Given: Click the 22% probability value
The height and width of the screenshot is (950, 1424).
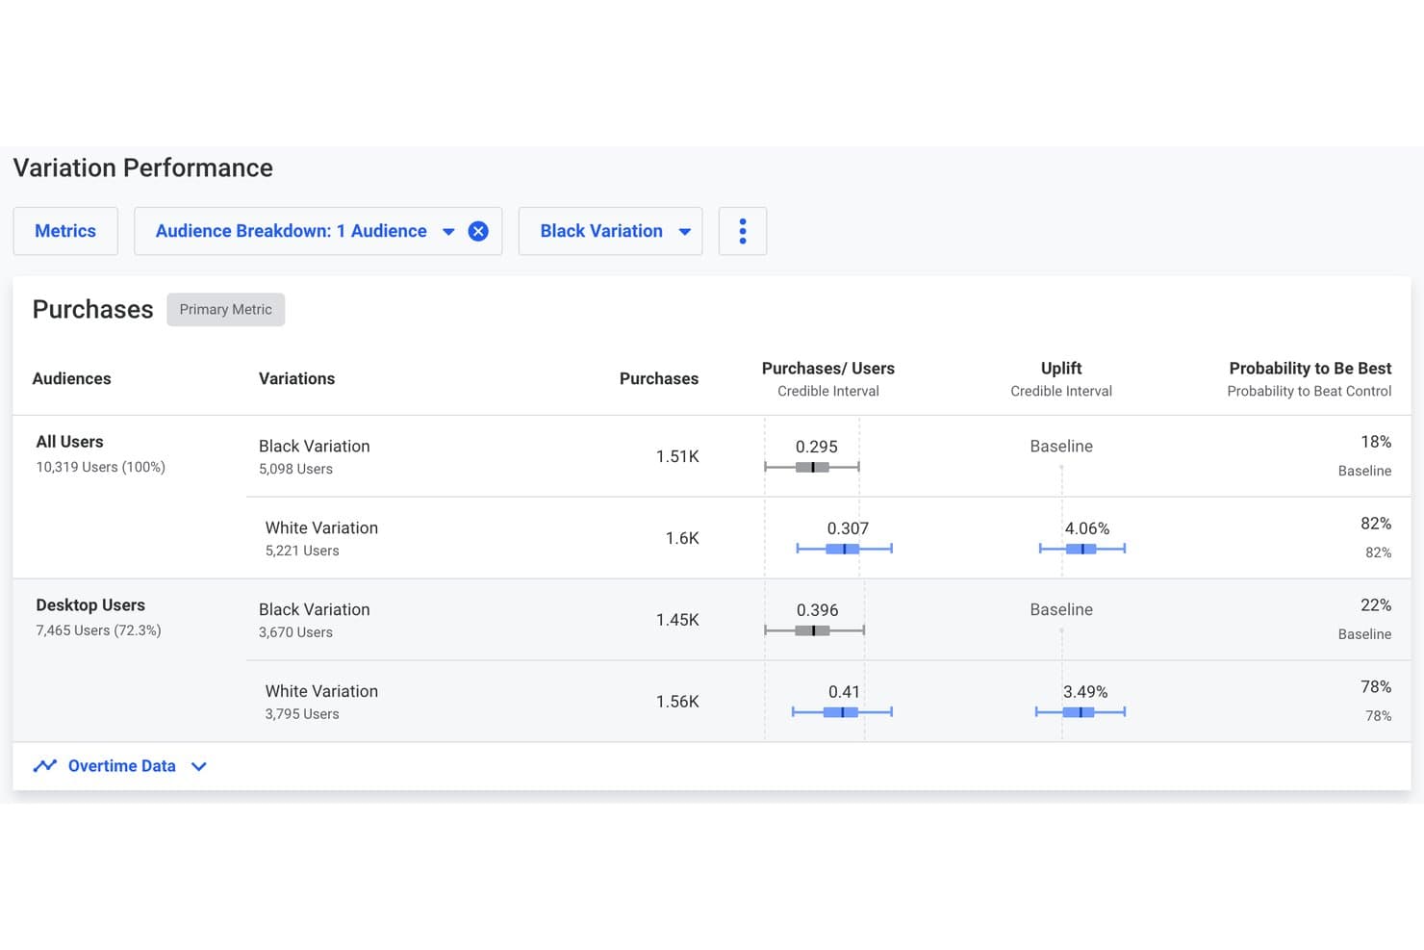Looking at the screenshot, I should pos(1376,605).
